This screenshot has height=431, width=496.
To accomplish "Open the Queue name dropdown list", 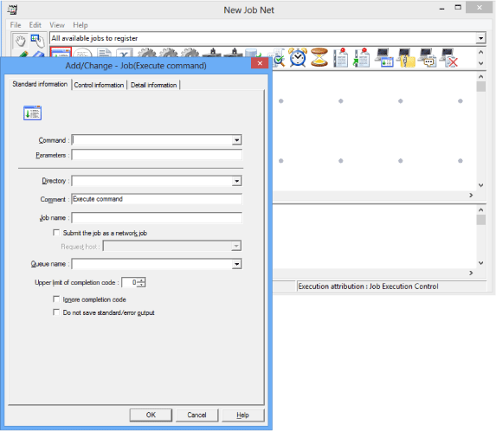I will click(x=236, y=264).
